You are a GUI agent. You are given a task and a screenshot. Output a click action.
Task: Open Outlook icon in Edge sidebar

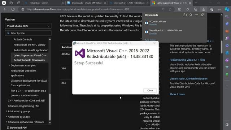[x=227, y=53]
